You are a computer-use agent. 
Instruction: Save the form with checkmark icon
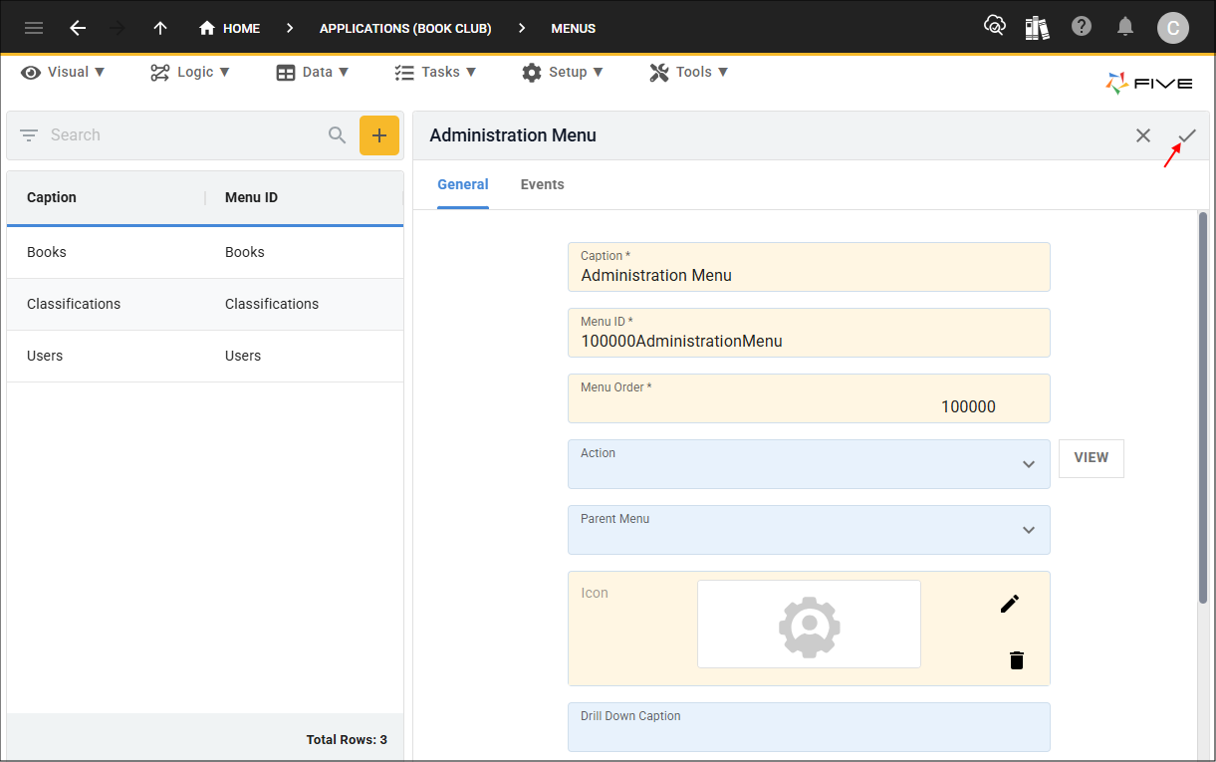(x=1187, y=135)
